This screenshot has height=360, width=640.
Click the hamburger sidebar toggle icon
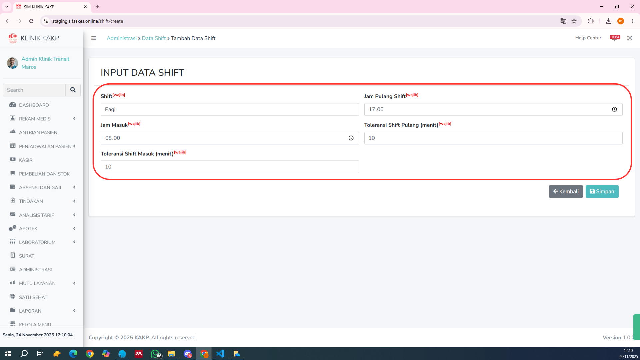(x=94, y=38)
